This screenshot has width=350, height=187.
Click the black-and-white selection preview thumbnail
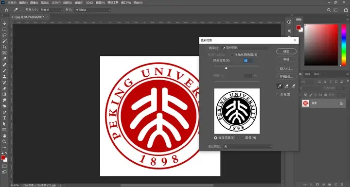pos(237,111)
